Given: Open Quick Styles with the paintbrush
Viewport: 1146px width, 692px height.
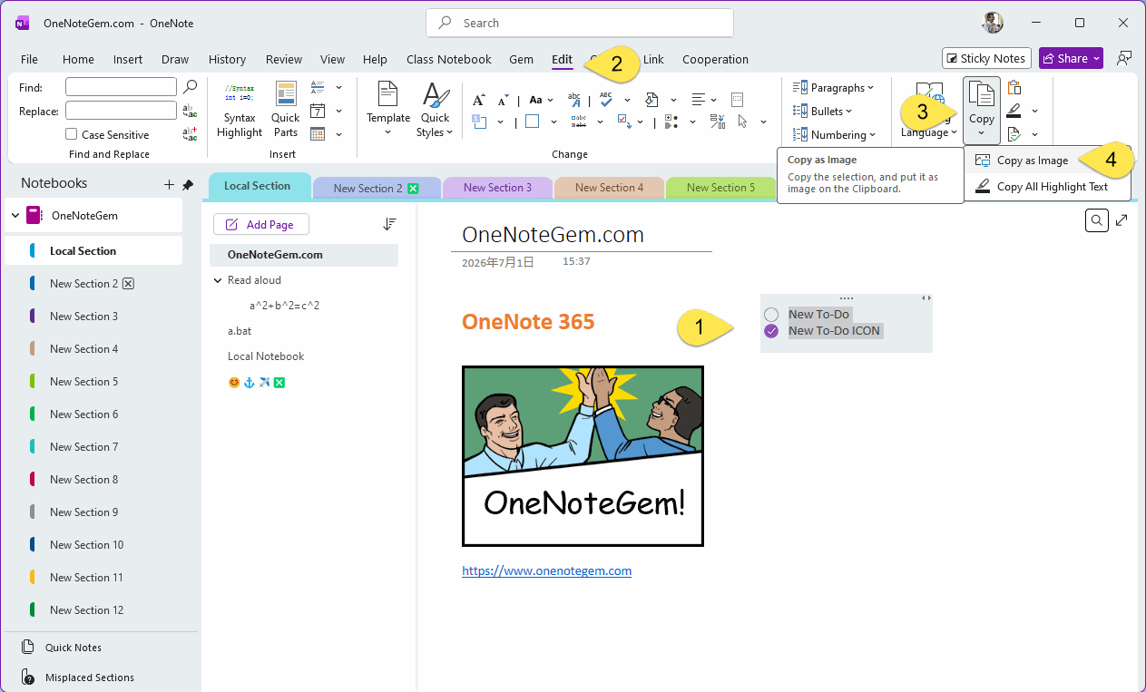Looking at the screenshot, I should [x=436, y=110].
